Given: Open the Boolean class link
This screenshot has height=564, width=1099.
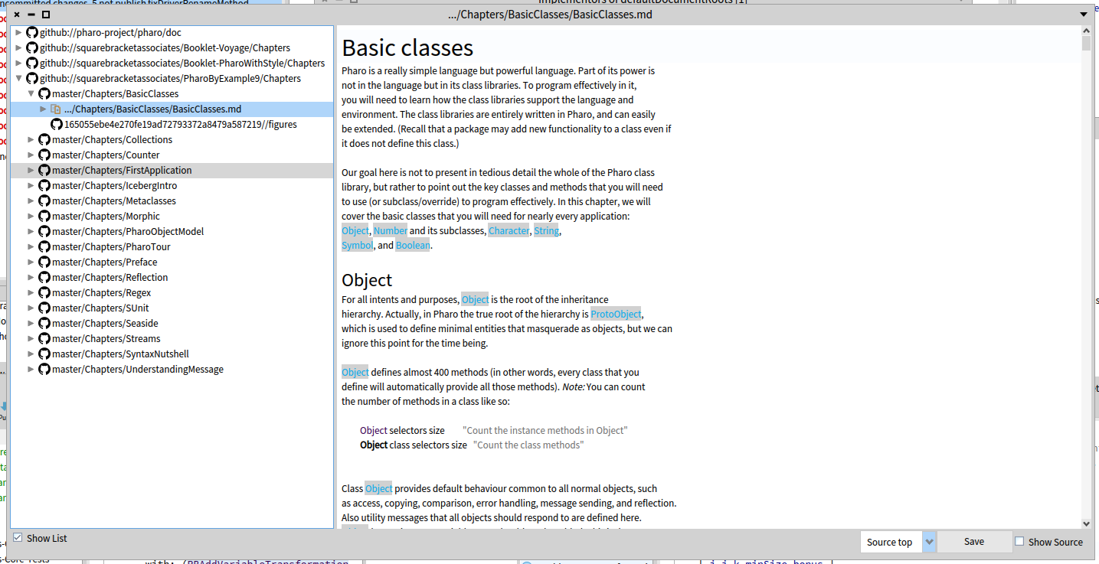Looking at the screenshot, I should pos(413,246).
